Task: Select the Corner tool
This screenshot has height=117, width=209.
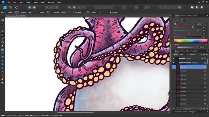Action: 2,28
